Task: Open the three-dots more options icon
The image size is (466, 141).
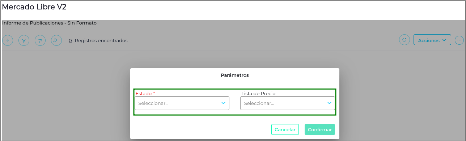Action: point(459,40)
